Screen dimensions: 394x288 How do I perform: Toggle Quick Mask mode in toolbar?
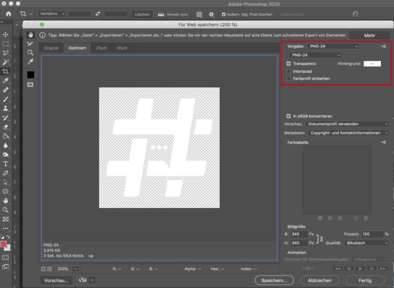coord(5,258)
